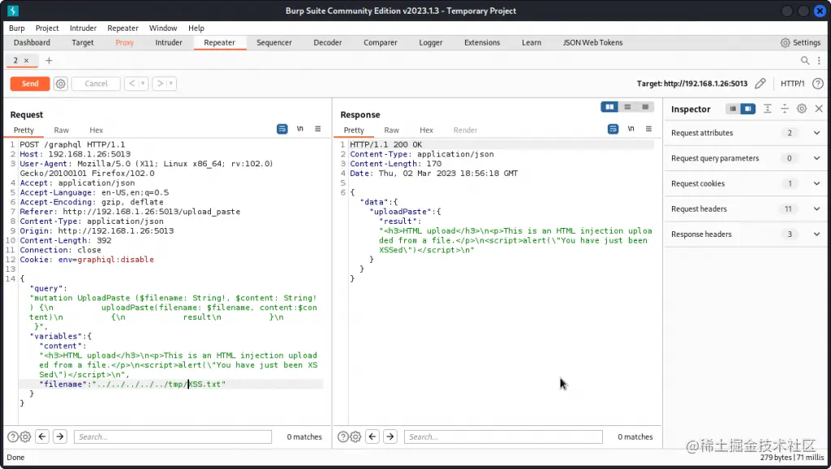Open the Response pane hamburger menu
The image size is (831, 469).
[648, 129]
